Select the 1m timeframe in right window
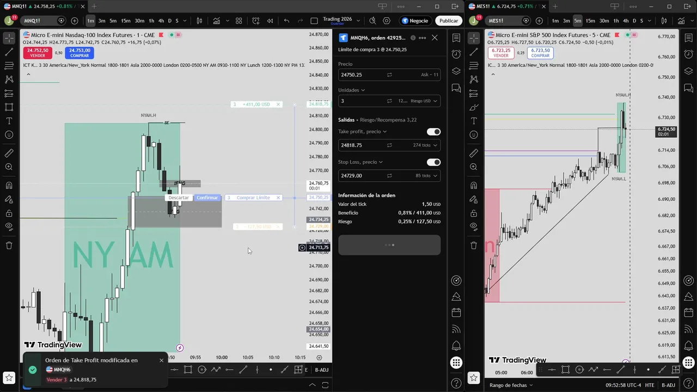Viewport: 697px width, 392px height. pyautogui.click(x=555, y=21)
